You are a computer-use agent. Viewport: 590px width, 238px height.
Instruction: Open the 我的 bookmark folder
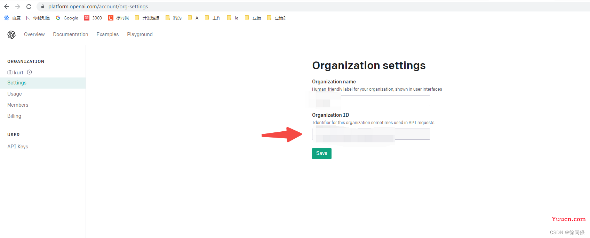tap(173, 18)
